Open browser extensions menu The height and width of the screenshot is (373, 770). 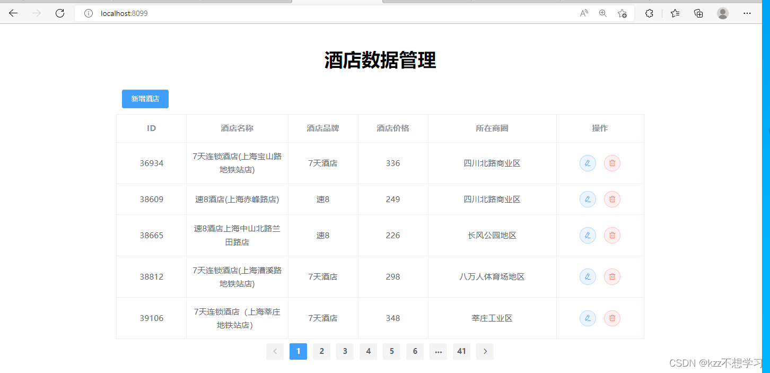click(x=649, y=13)
